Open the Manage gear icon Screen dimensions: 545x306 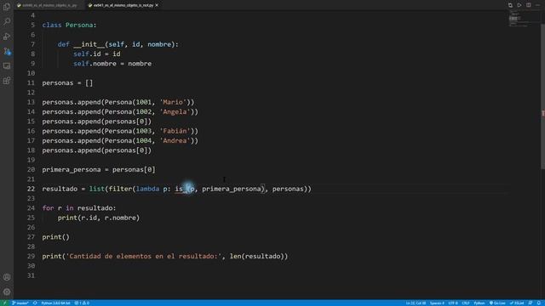(7, 292)
